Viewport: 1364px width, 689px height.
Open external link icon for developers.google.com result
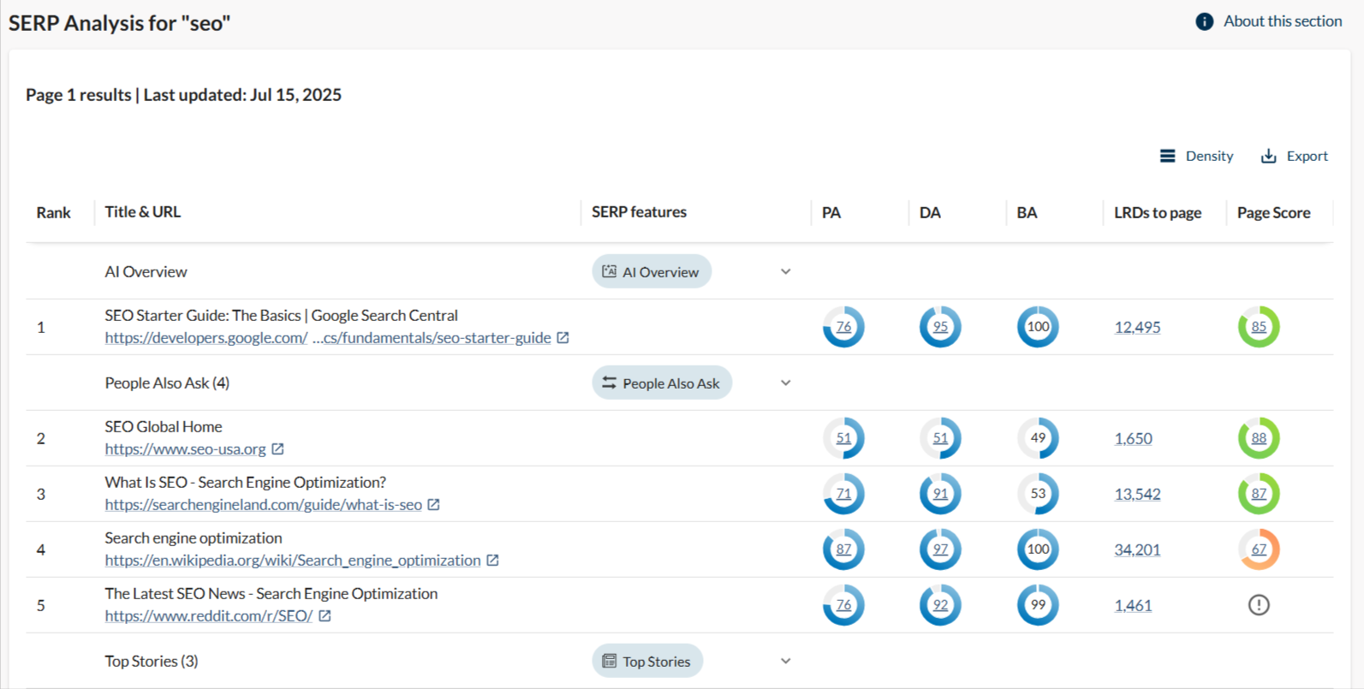pos(563,337)
